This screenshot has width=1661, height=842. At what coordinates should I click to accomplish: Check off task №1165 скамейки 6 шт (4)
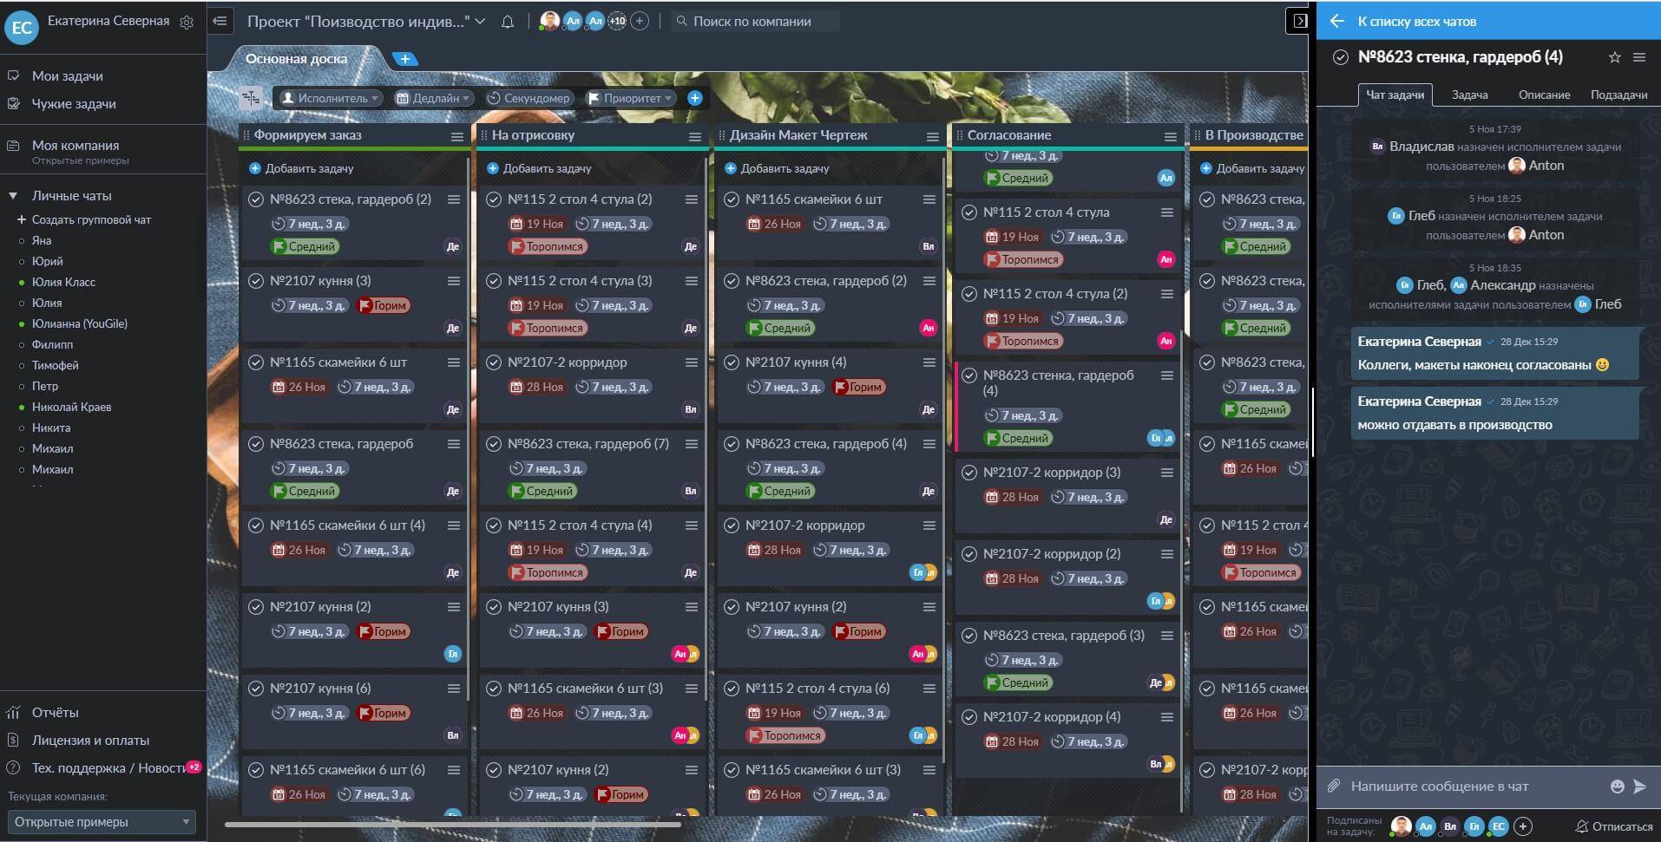click(256, 525)
